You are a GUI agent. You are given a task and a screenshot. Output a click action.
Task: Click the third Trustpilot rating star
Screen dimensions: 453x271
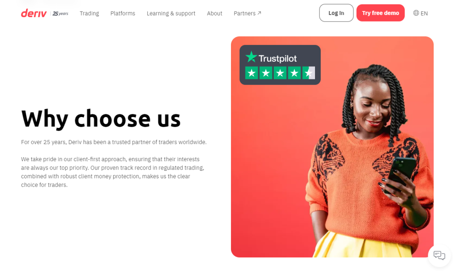point(280,73)
